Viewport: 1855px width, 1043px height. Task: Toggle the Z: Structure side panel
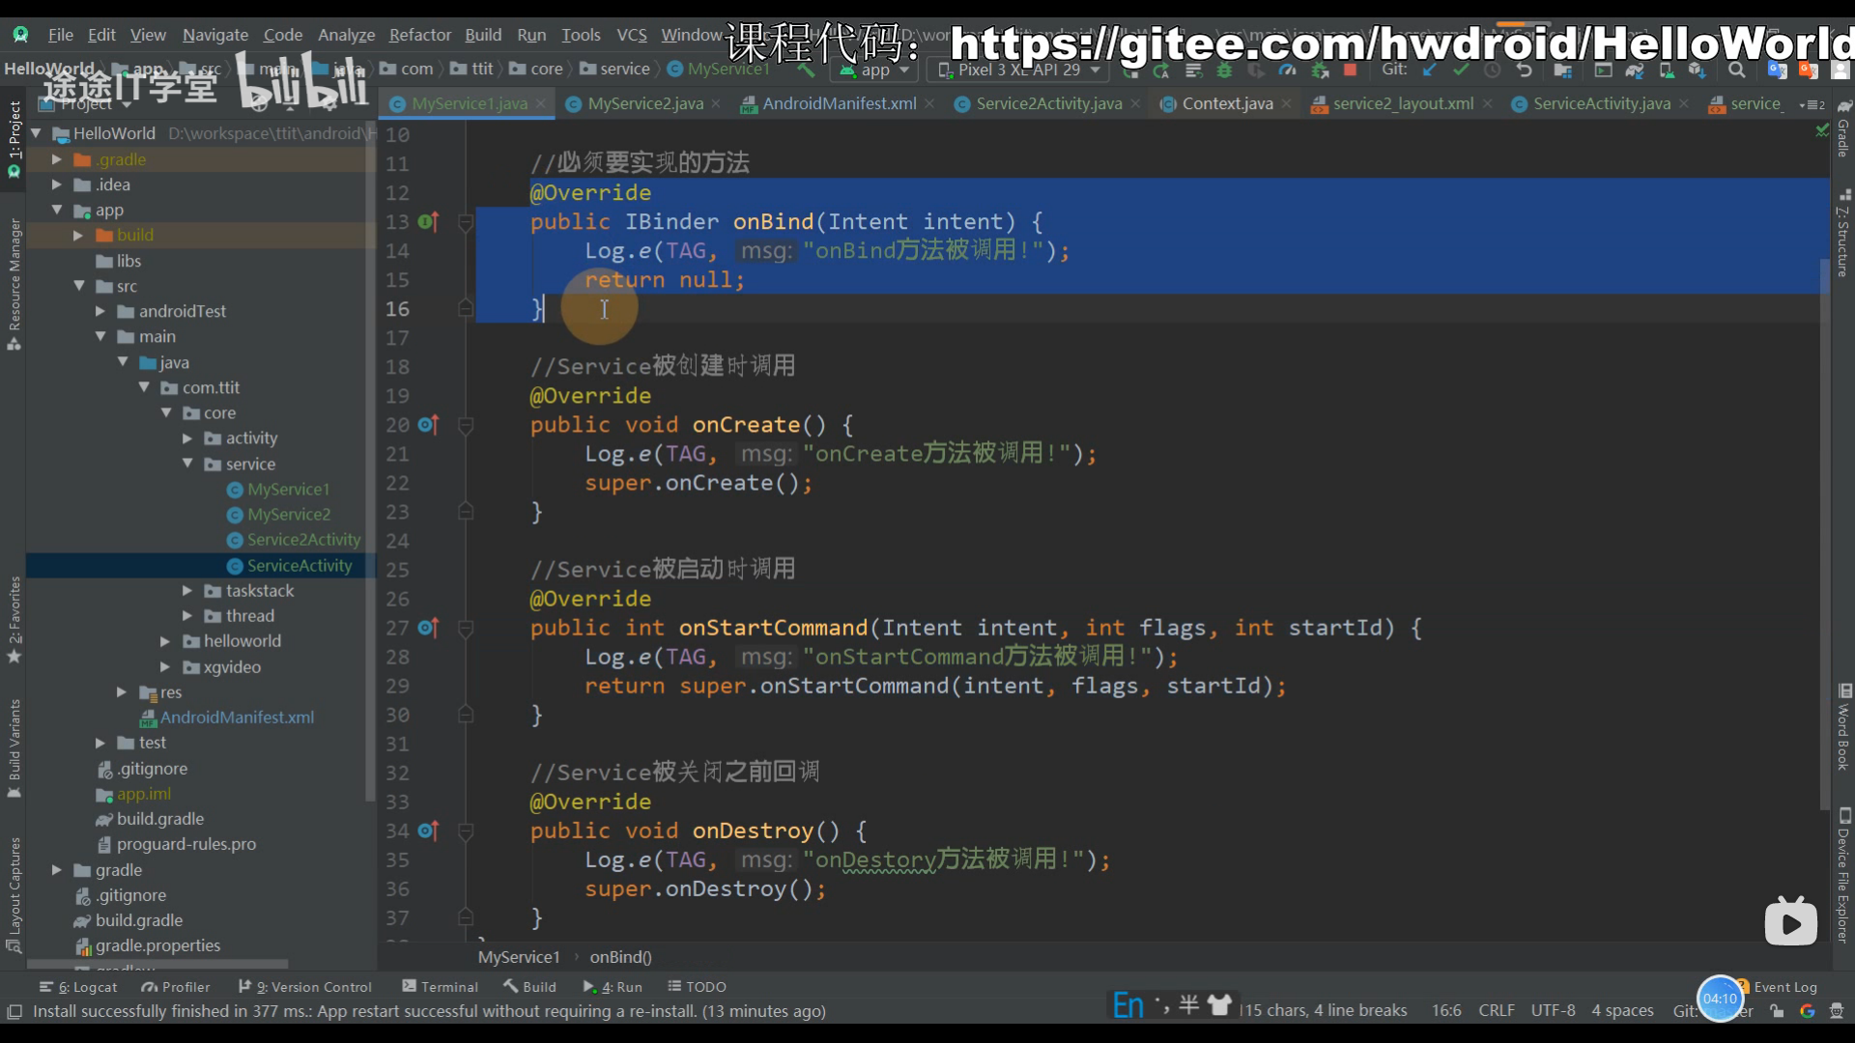tap(1843, 233)
